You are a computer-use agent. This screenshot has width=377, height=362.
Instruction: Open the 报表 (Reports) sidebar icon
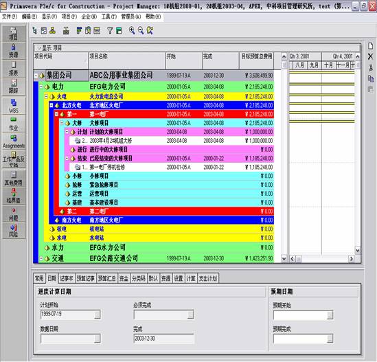tap(14, 69)
